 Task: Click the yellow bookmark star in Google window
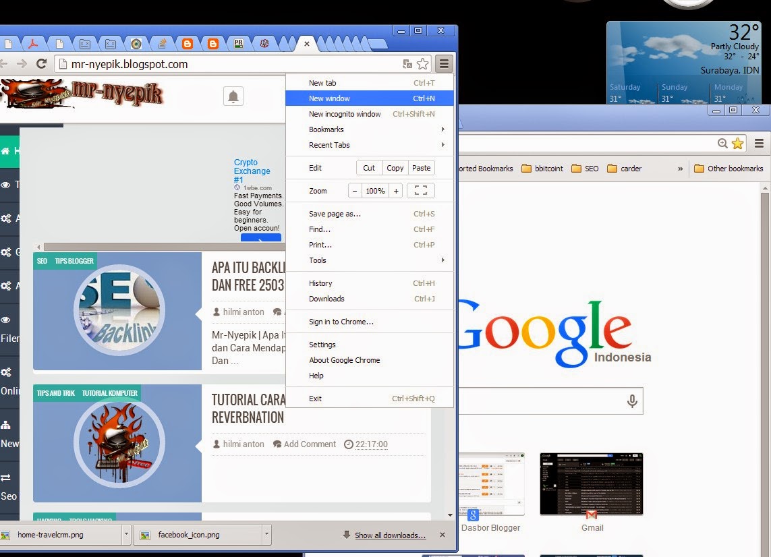coord(737,143)
